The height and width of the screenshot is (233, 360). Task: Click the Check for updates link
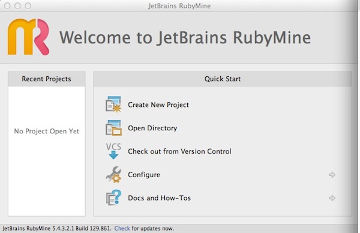pos(122,228)
